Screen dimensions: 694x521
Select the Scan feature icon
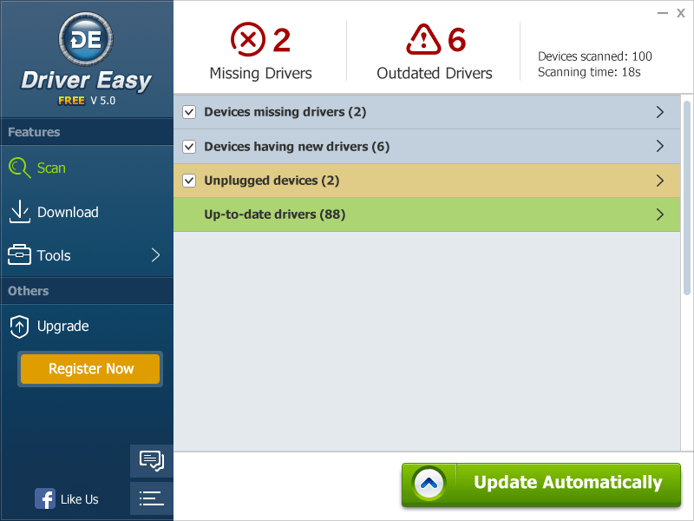(x=19, y=168)
